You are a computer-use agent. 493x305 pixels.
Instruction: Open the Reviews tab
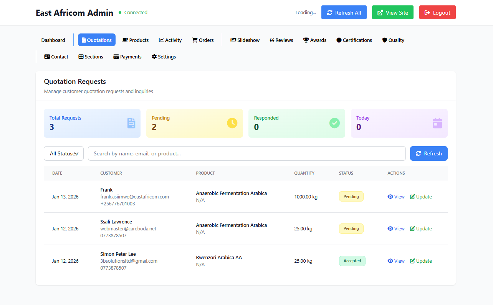click(281, 40)
